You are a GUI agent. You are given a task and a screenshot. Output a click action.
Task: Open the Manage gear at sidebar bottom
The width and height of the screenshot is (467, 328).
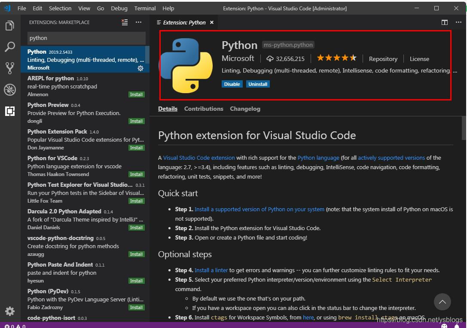coord(10,311)
